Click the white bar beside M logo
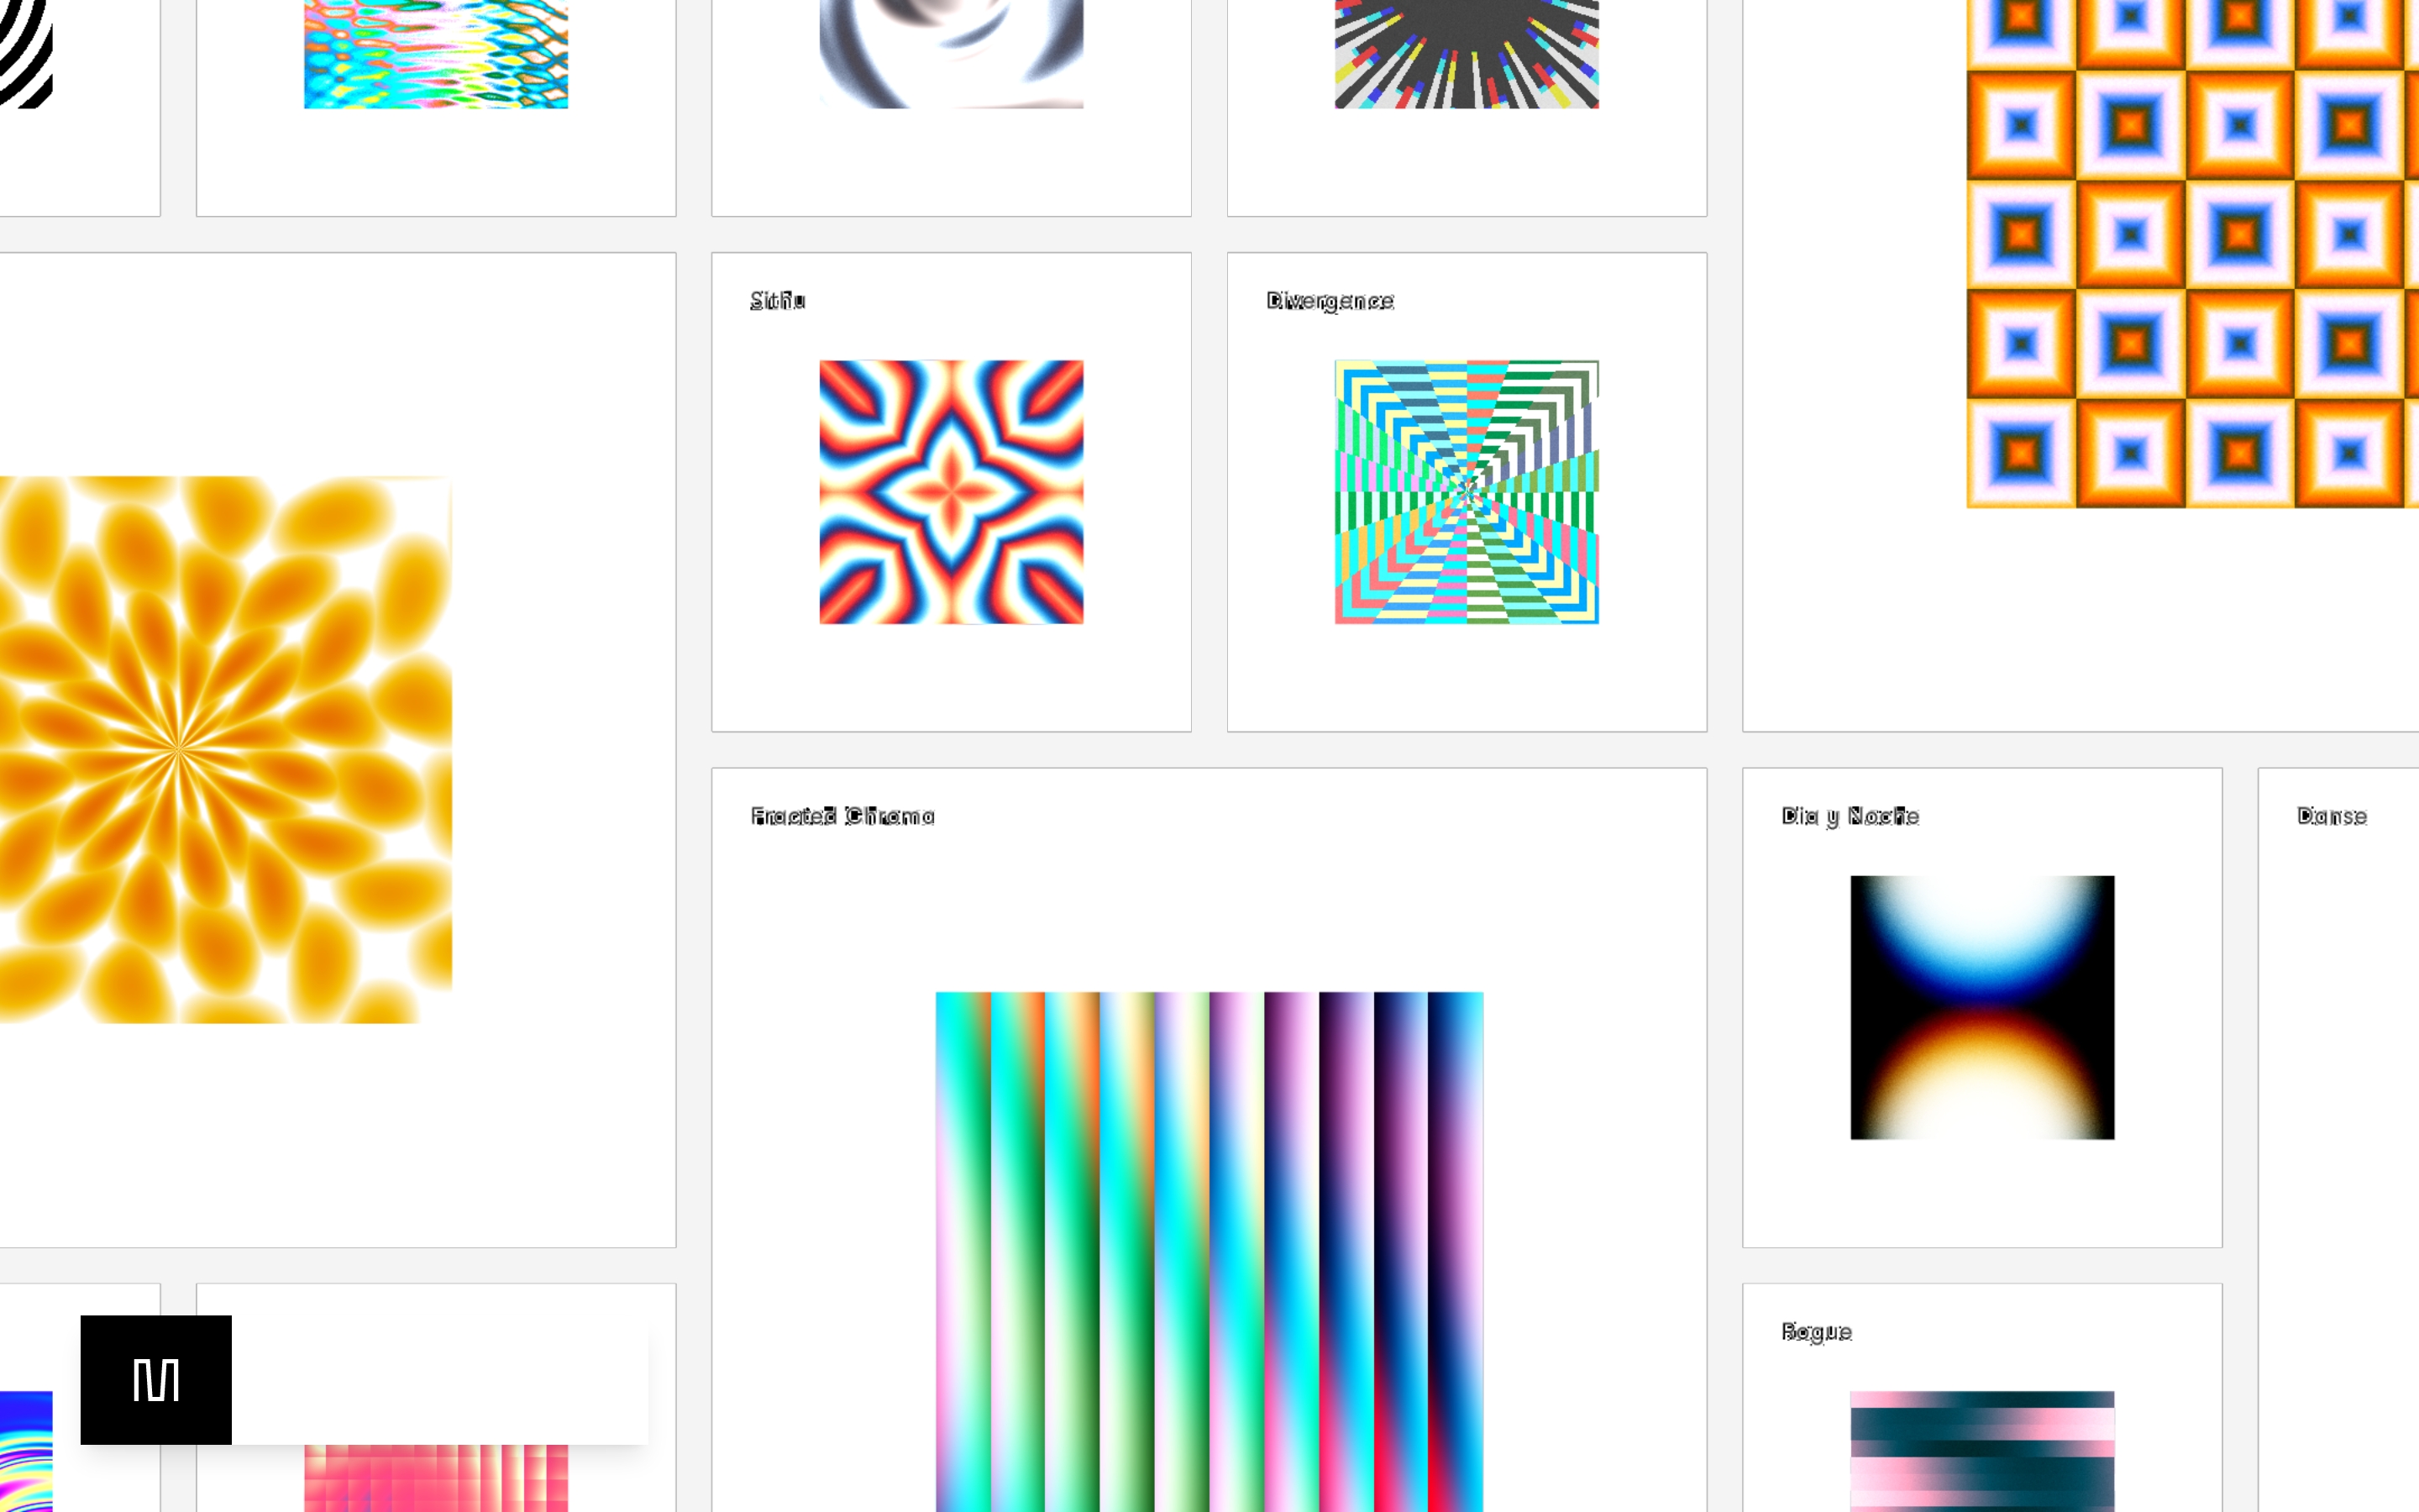The height and width of the screenshot is (1512, 2419). (440, 1379)
